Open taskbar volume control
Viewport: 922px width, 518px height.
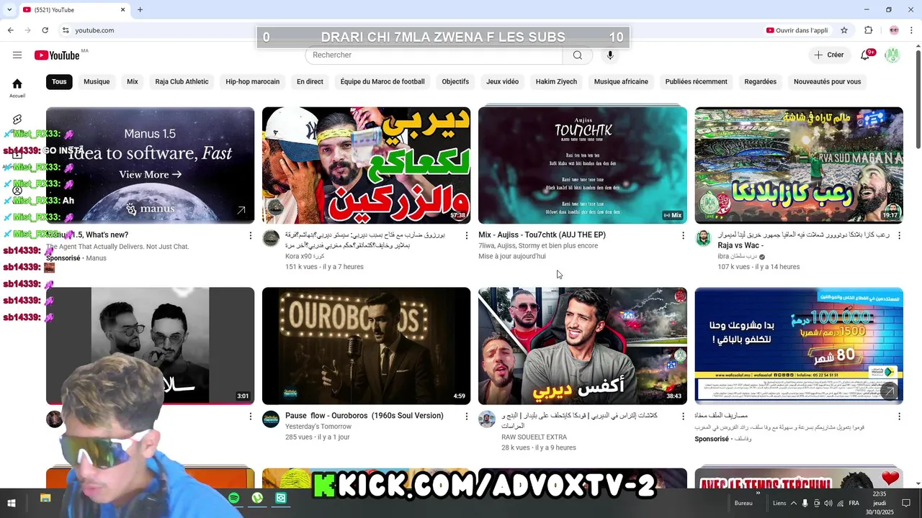point(828,503)
